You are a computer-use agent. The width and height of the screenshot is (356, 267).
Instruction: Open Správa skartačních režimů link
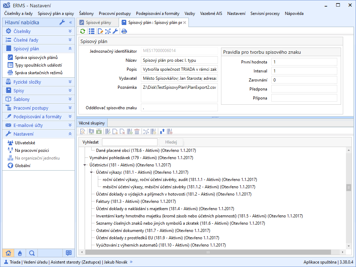[x=39, y=73]
